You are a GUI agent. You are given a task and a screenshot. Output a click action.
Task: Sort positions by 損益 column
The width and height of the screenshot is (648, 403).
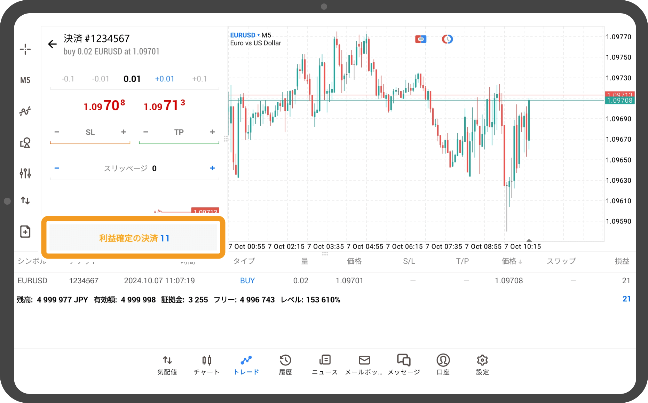point(622,261)
